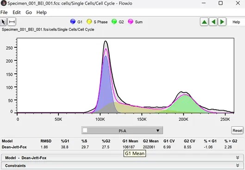Click the % < G1 column header
The image size is (245, 170).
[x=210, y=141]
